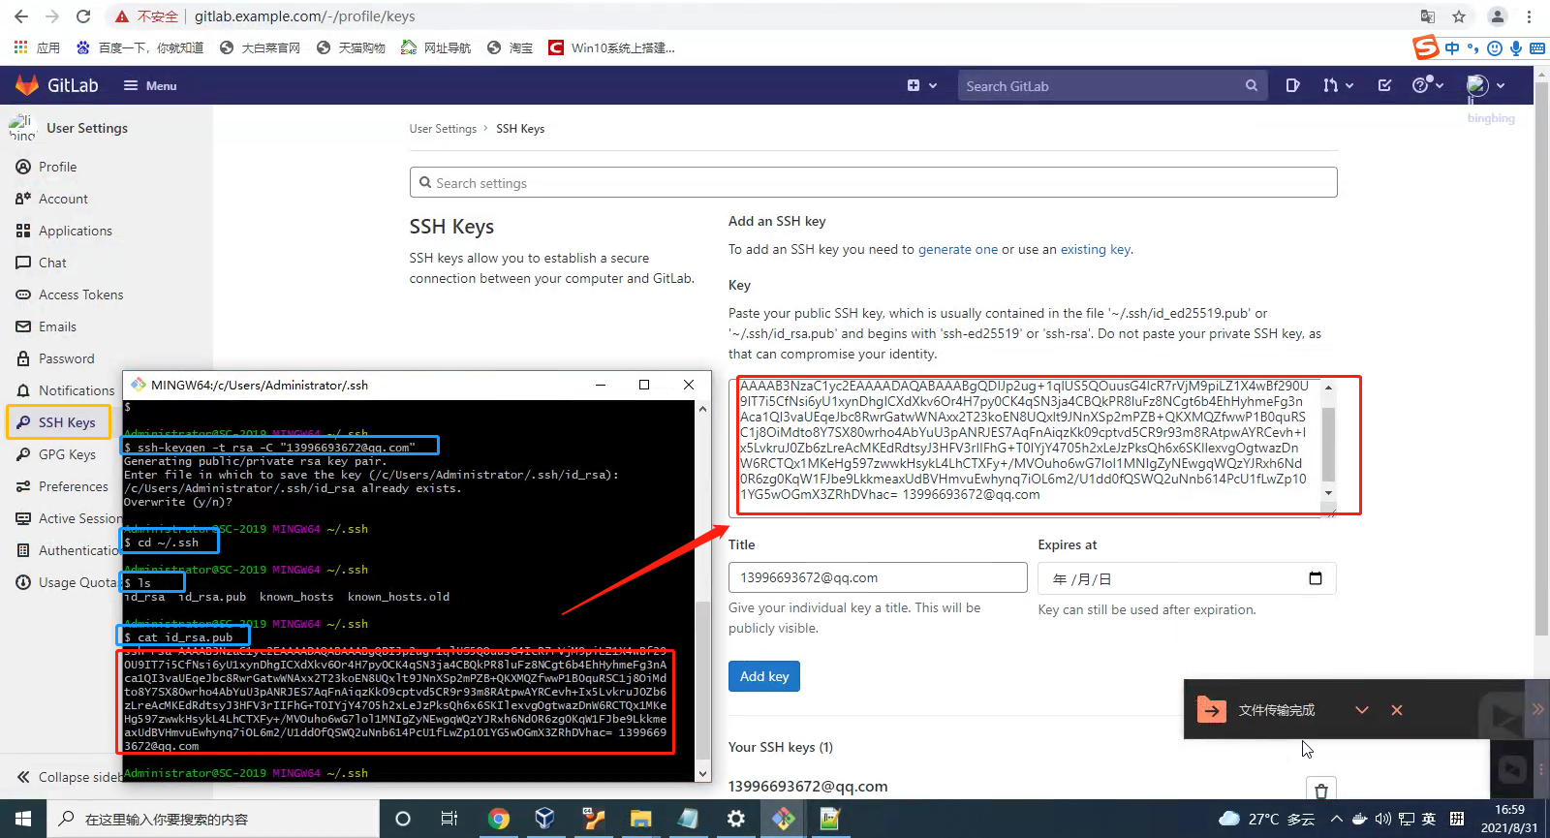Expand the Help question-mark menu
The height and width of the screenshot is (838, 1550).
click(x=1428, y=85)
